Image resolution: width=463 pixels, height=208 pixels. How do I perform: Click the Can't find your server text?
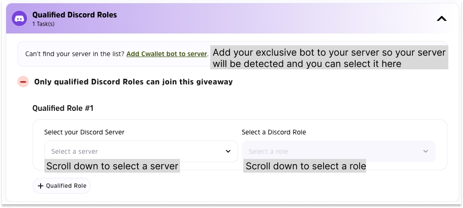click(x=75, y=54)
